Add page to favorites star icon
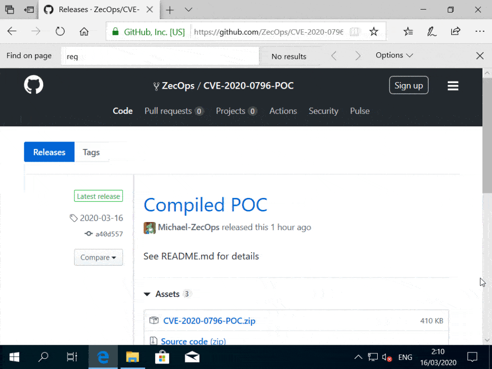492x369 pixels. 373,31
